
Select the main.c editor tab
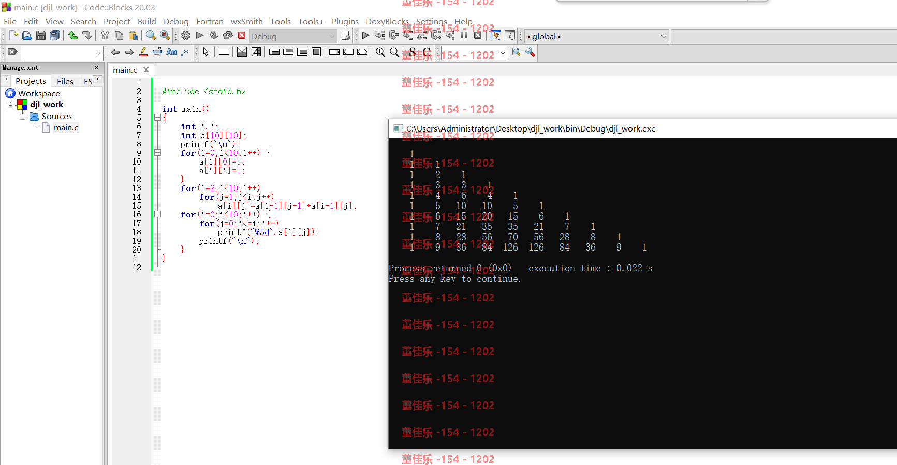125,70
